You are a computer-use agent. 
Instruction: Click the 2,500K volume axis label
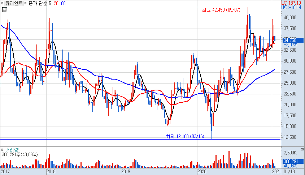pos(290,153)
